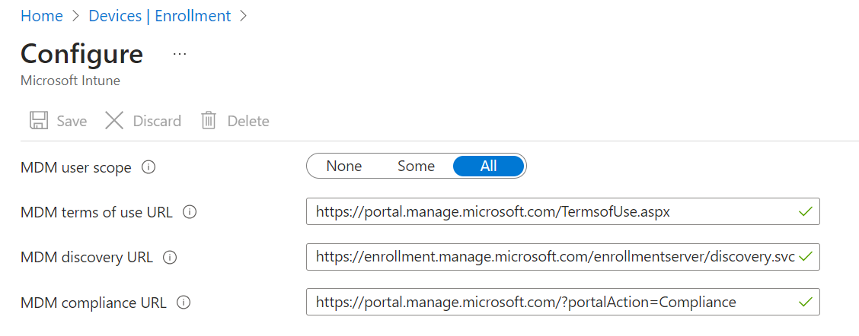Click the Delete text label
This screenshot has height=336, width=859.
pyautogui.click(x=248, y=121)
